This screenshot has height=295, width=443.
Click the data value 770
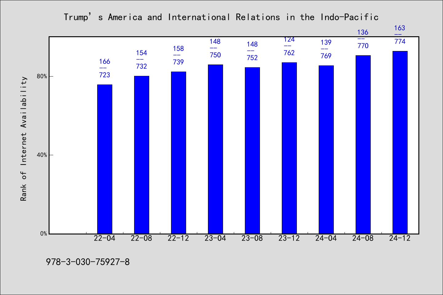tap(363, 46)
